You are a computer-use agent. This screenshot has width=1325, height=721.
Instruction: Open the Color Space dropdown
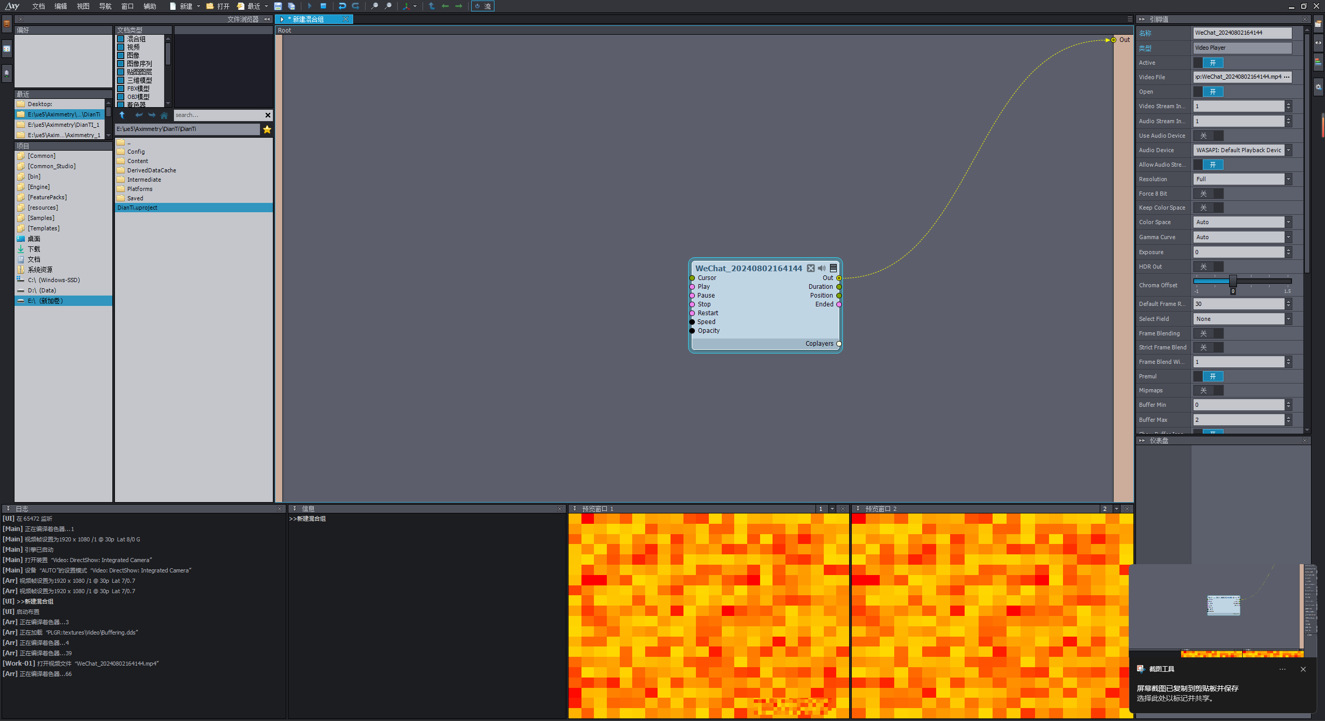click(x=1288, y=222)
